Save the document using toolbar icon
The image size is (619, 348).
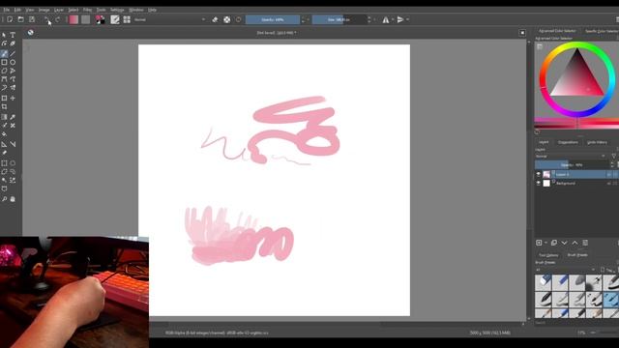[32, 19]
